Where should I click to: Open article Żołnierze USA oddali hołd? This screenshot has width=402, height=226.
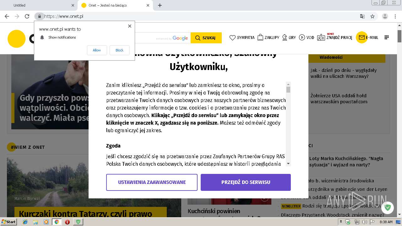tap(339, 99)
